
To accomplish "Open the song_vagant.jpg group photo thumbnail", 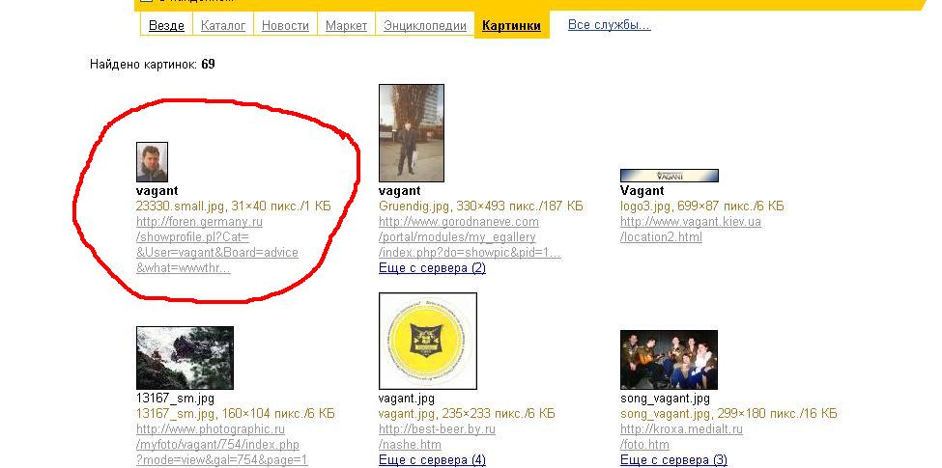I will tap(669, 359).
